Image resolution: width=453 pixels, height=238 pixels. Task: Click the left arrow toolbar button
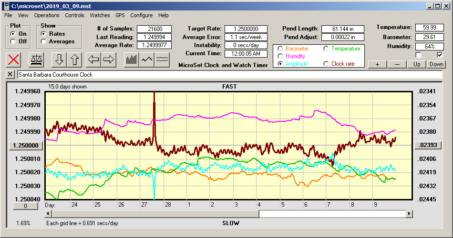[x=93, y=59]
